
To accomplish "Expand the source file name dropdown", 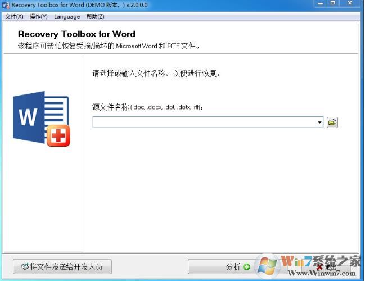I will coord(319,123).
